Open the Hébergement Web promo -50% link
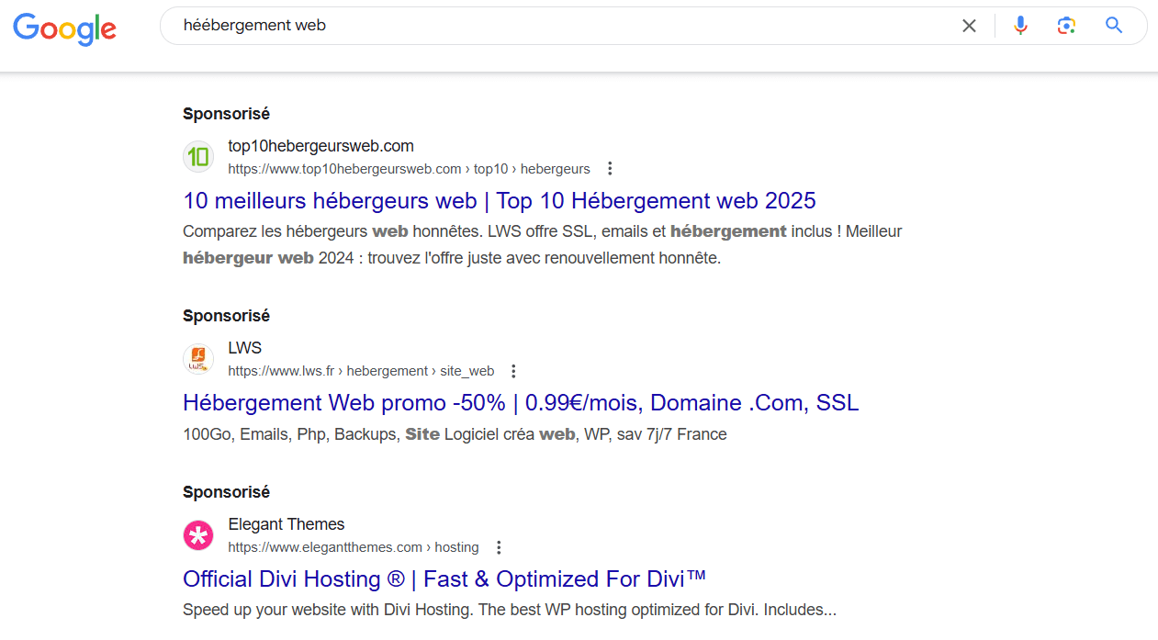The width and height of the screenshot is (1158, 640). (520, 402)
